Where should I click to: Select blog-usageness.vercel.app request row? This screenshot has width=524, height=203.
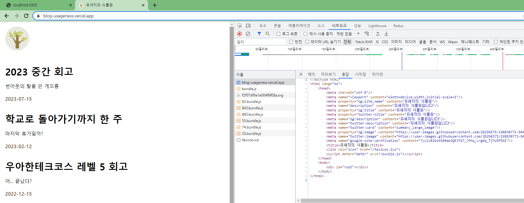click(x=265, y=82)
